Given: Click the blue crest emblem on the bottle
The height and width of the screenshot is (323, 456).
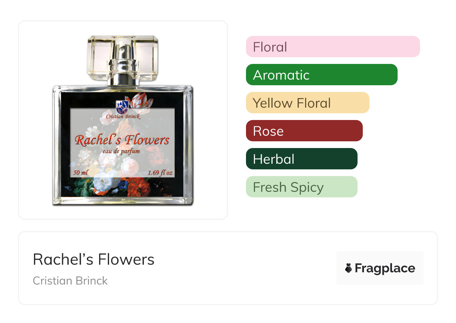Looking at the screenshot, I should [x=122, y=107].
